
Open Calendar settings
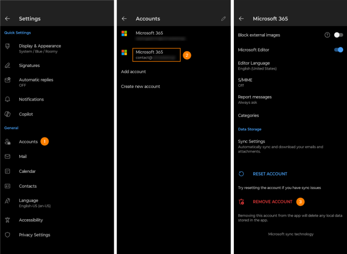(x=57, y=171)
